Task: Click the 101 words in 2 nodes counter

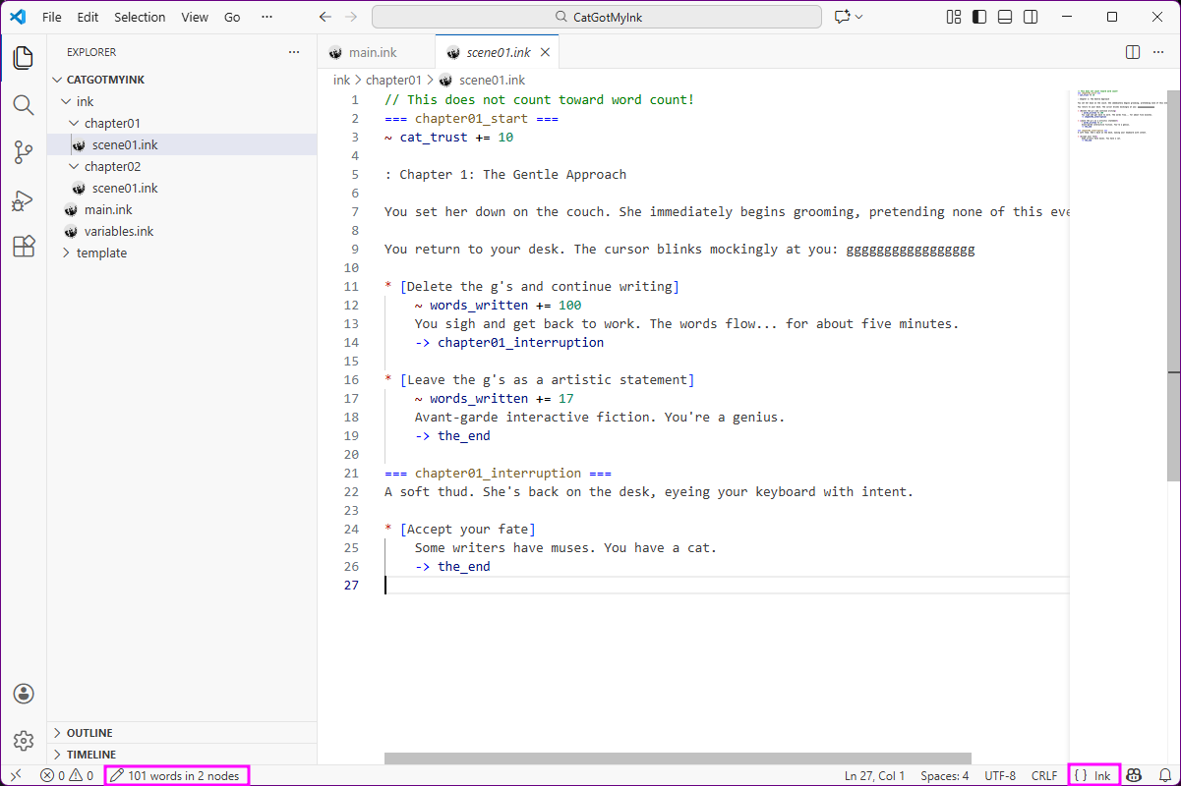Action: click(x=176, y=774)
